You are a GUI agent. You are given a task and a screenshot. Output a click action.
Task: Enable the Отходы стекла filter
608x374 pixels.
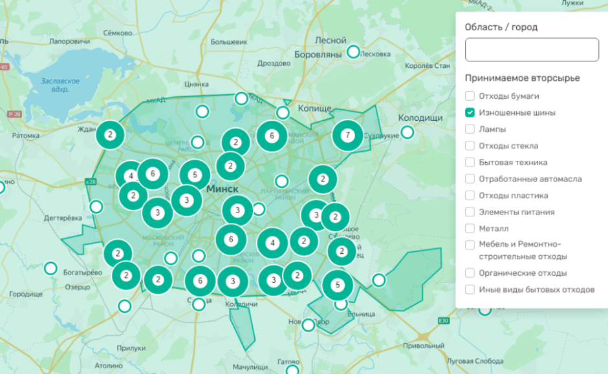tap(470, 145)
